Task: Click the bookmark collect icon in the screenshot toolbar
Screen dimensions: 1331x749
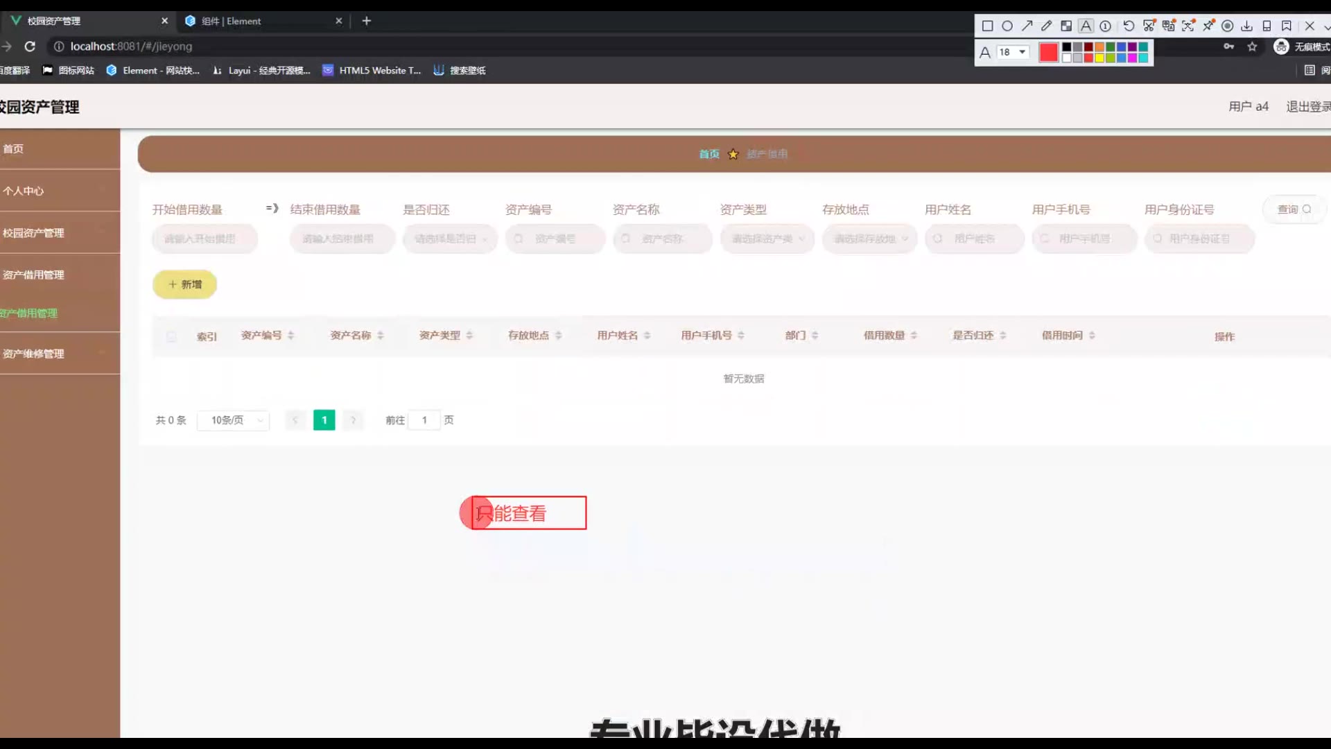Action: pyautogui.click(x=1287, y=26)
